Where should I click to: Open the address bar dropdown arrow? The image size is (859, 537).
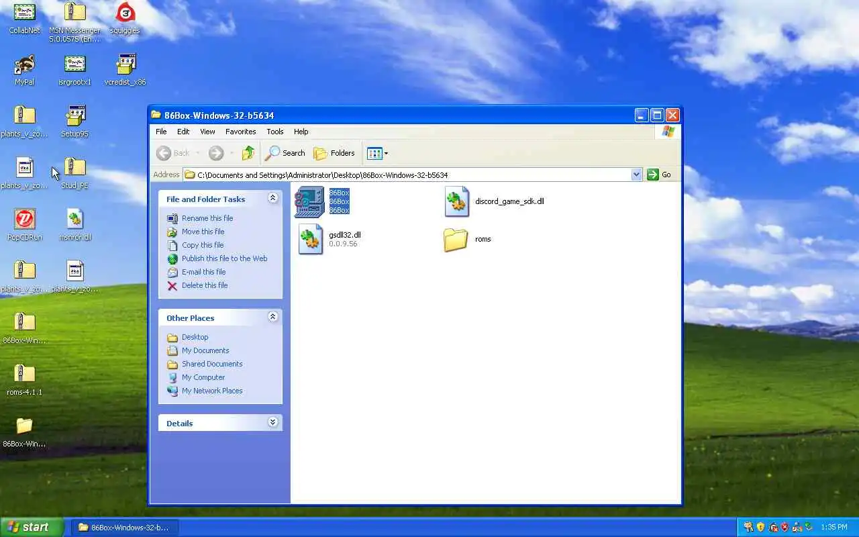[636, 175]
